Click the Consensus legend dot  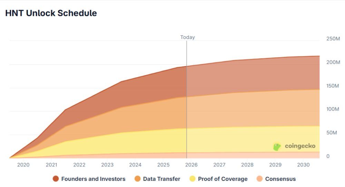tap(260, 179)
